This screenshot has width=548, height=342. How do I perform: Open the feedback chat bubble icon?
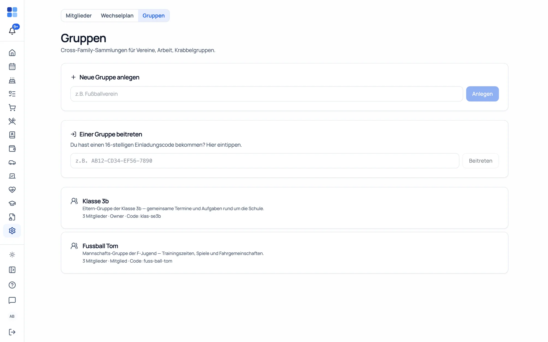12,300
